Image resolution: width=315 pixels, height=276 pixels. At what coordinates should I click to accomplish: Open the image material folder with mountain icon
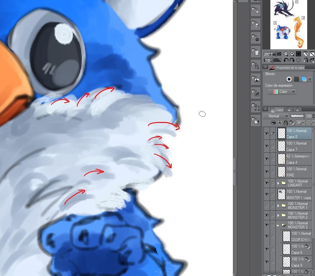point(256,79)
